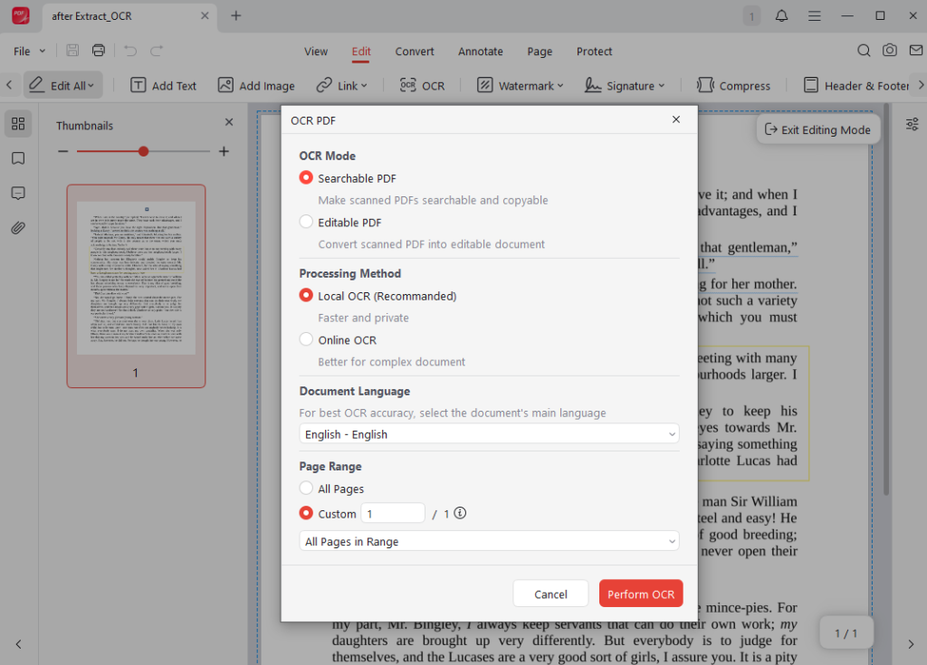Open the notifications bell icon
The image size is (927, 665).
[x=781, y=16]
